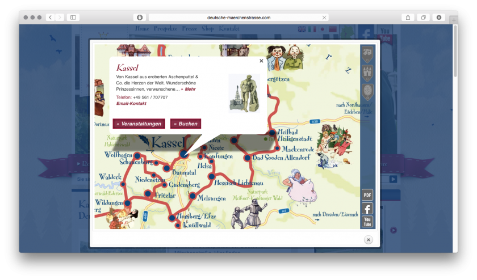The height and width of the screenshot is (280, 477).
Task: Select the Baunatal map marker
Action: click(x=167, y=168)
